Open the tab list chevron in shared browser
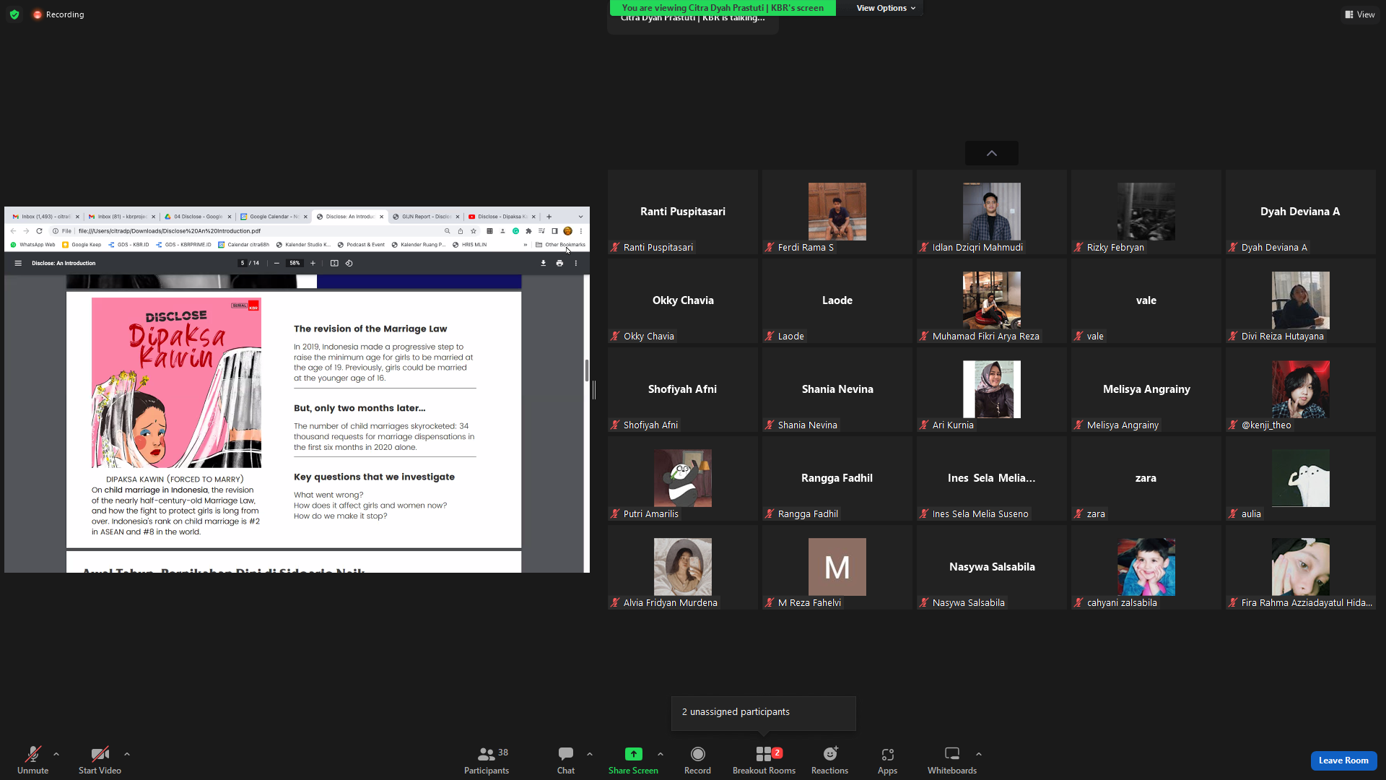This screenshot has height=780, width=1386. click(580, 217)
